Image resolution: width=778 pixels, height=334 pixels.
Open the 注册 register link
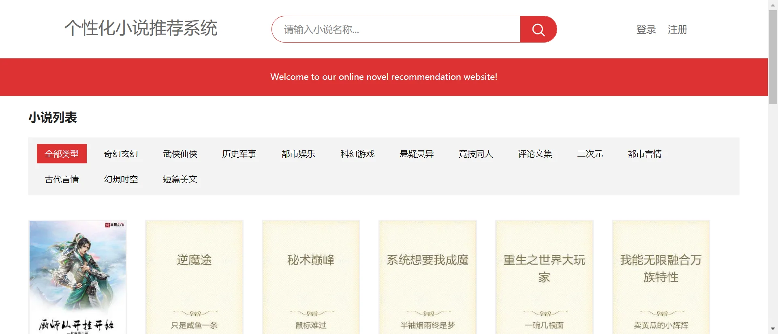click(678, 30)
